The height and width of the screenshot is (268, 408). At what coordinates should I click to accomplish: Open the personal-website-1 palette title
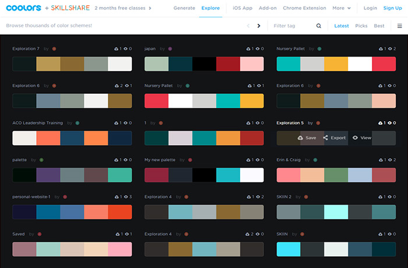pos(31,197)
